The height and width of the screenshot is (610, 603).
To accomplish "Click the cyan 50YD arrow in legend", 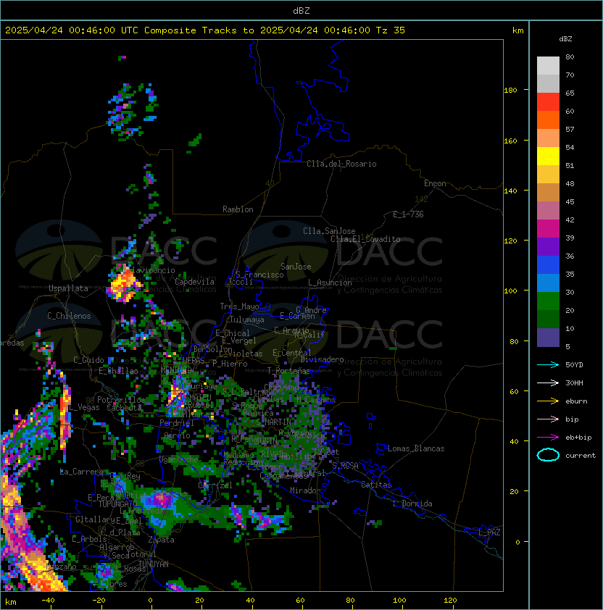I will (x=548, y=364).
